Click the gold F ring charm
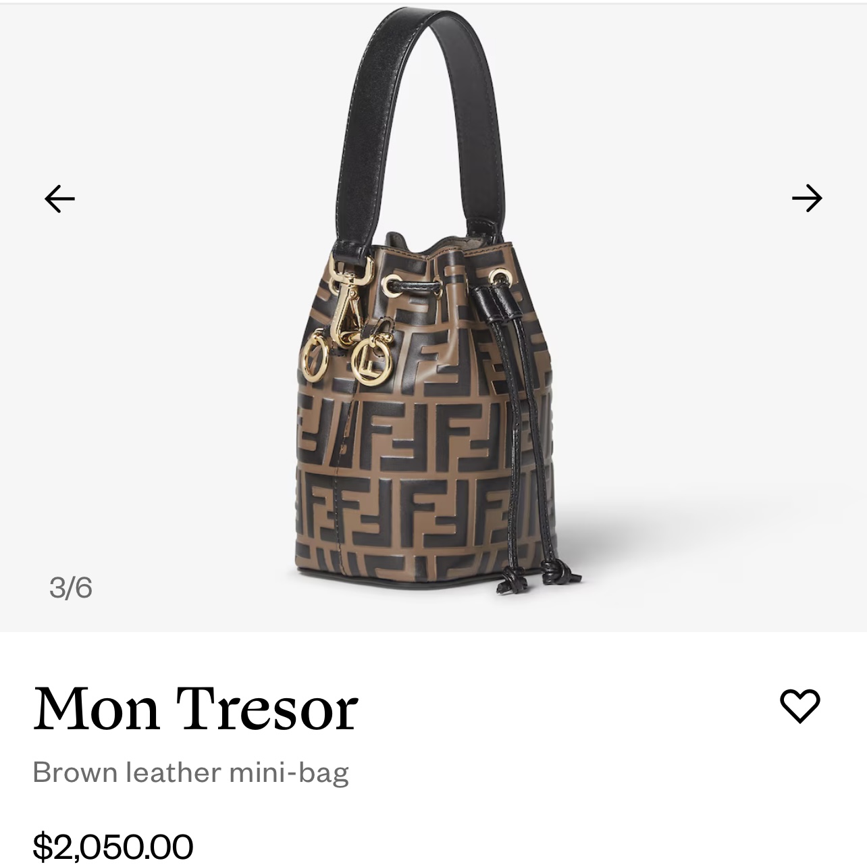This screenshot has height=867, width=867. click(x=370, y=361)
